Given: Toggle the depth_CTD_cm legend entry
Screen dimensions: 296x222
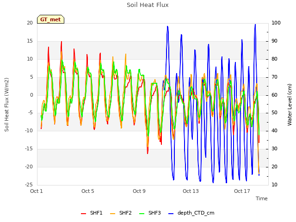Looking at the screenshot, I should click(191, 213).
